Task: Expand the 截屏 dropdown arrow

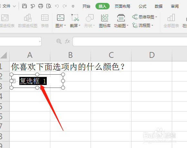Action: click(x=79, y=25)
